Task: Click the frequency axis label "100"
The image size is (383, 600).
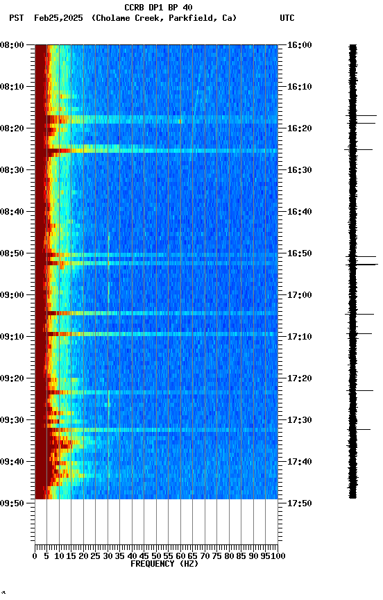Action: coord(279,556)
